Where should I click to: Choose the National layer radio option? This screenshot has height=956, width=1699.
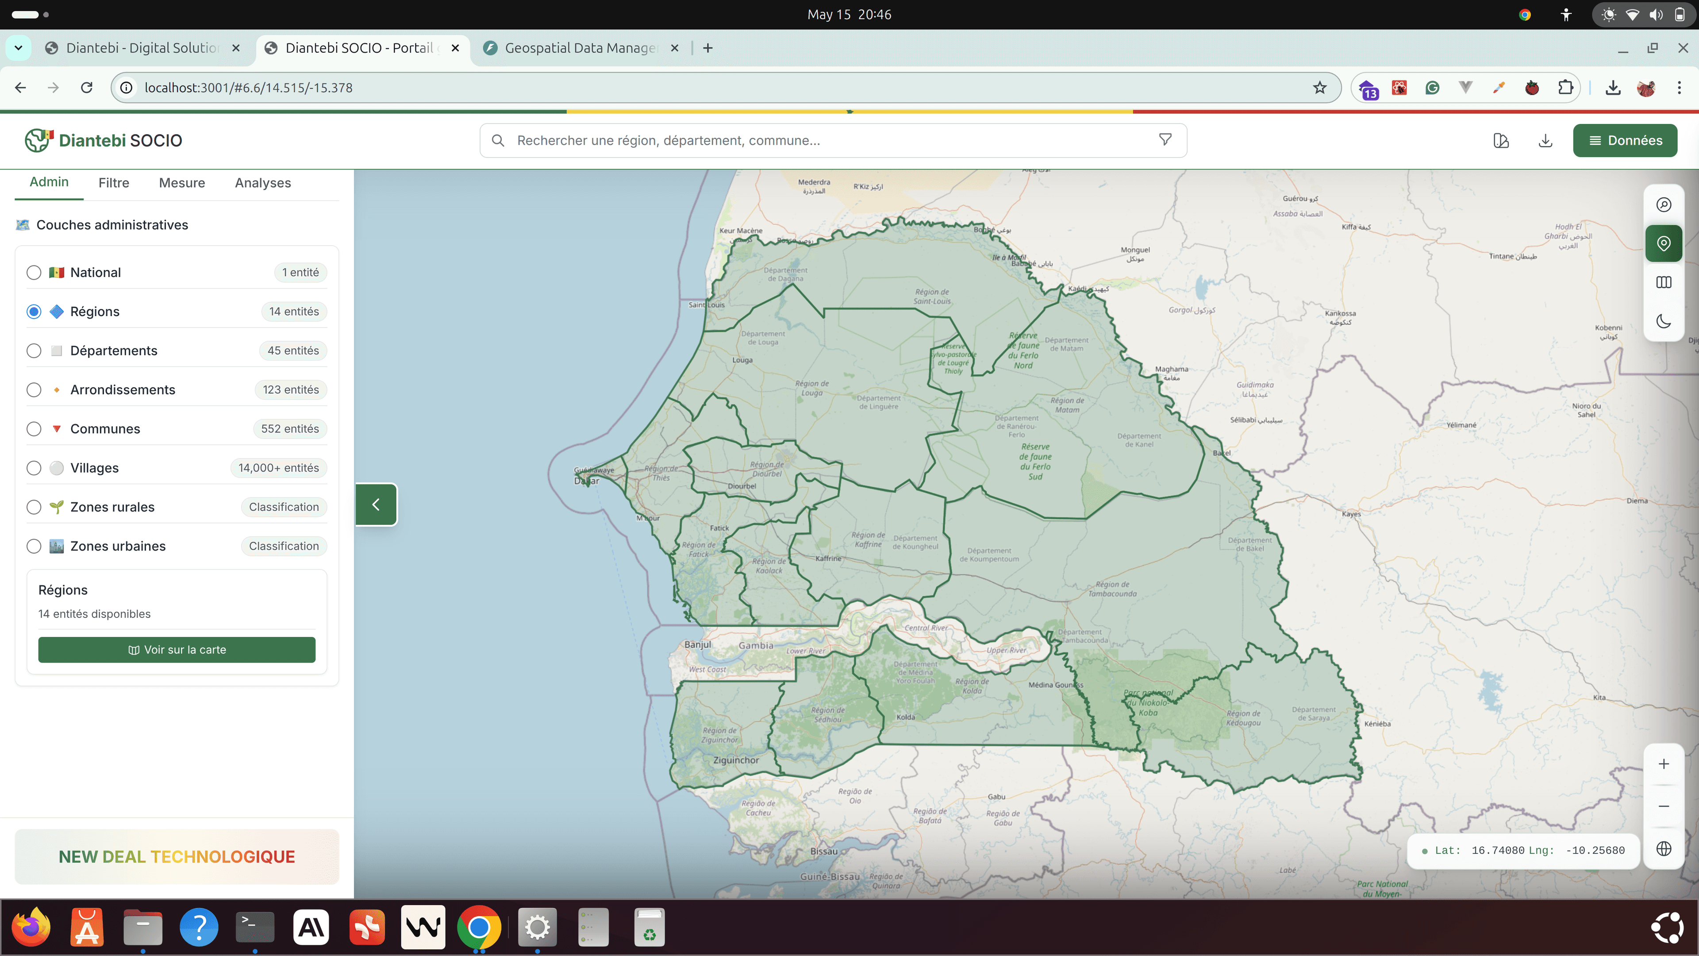click(34, 273)
